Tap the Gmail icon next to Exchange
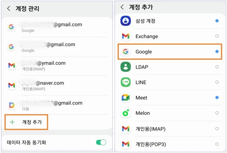Image resolution: width=227 pixels, height=153 pixels. [126, 36]
